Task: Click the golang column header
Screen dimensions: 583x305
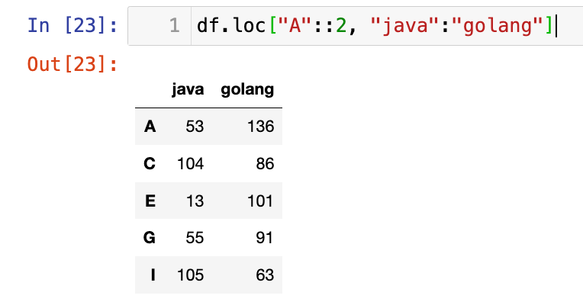Action: tap(247, 90)
